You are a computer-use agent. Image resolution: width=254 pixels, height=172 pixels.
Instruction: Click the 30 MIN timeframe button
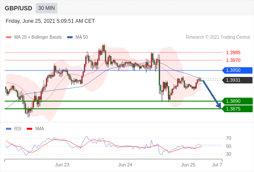point(46,8)
